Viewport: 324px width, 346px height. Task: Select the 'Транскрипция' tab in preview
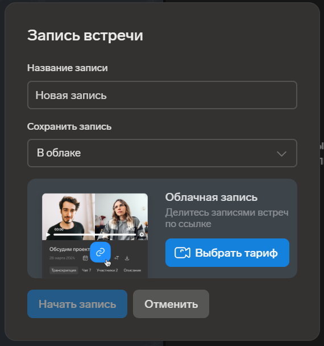(x=64, y=270)
